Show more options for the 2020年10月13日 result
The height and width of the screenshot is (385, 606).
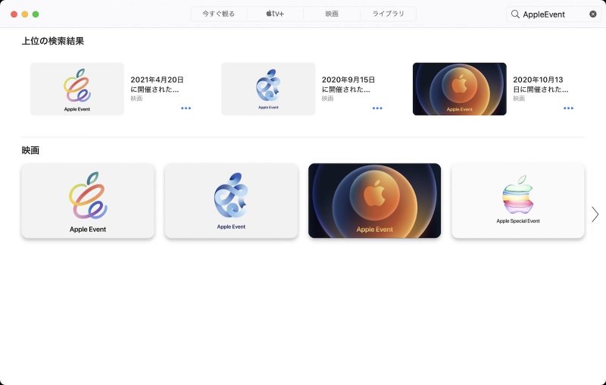coord(569,108)
